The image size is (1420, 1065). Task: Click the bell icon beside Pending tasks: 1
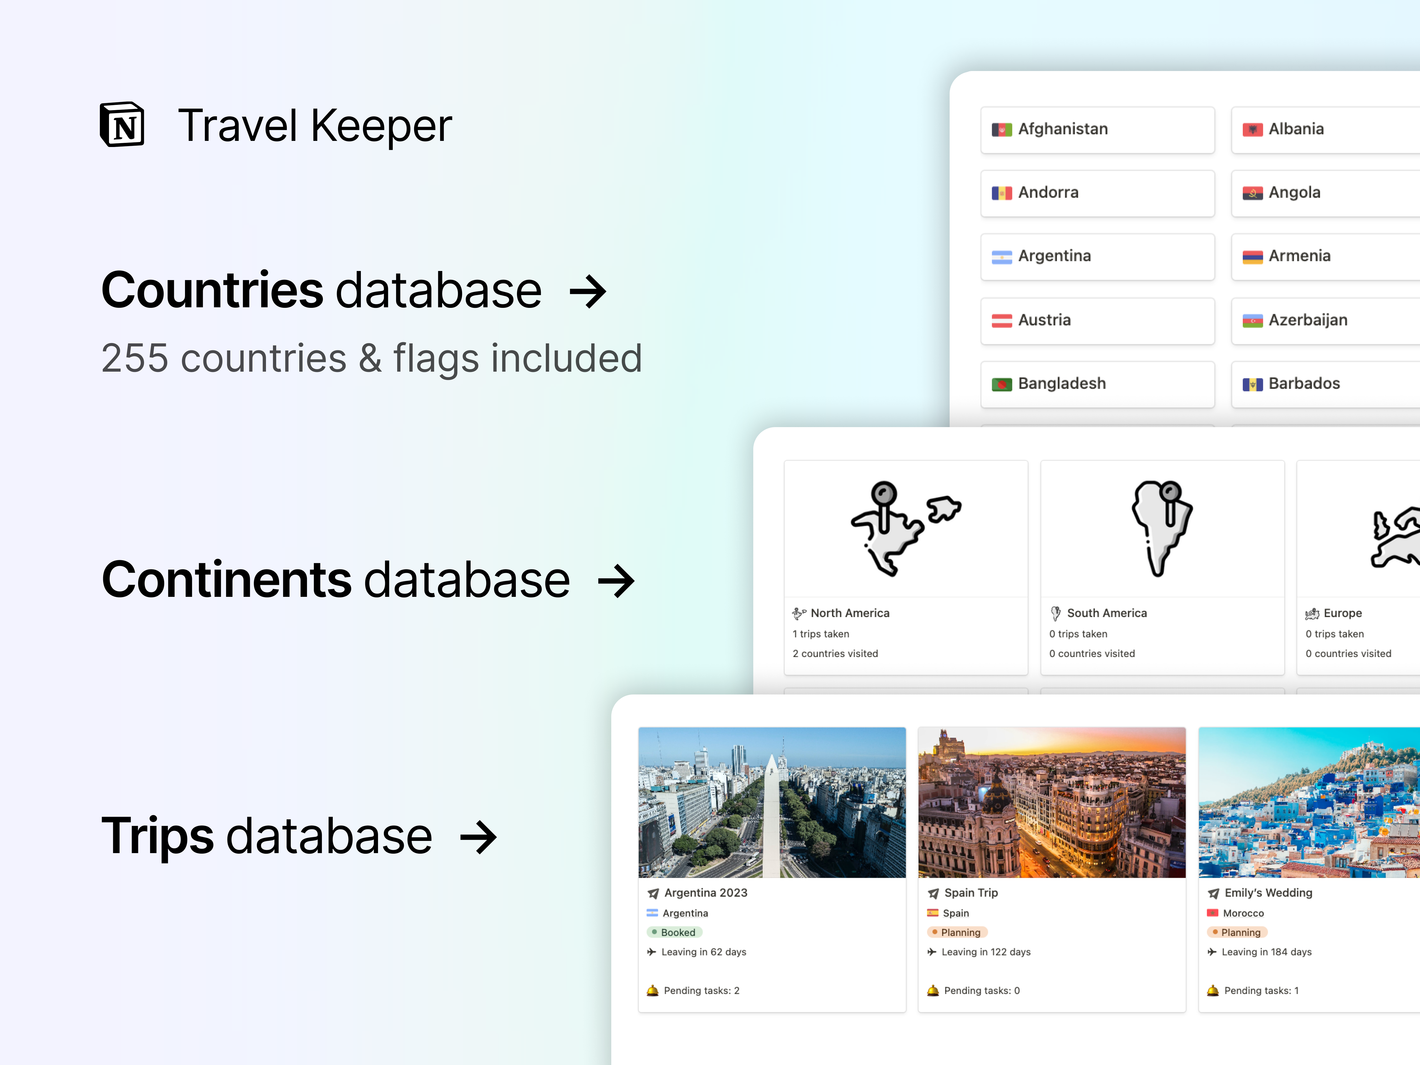click(x=1213, y=991)
